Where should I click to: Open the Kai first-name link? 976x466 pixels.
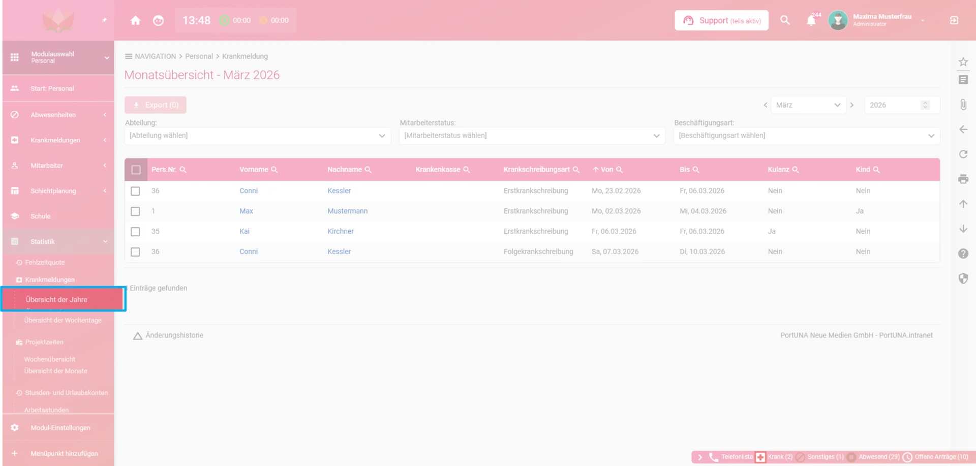245,232
